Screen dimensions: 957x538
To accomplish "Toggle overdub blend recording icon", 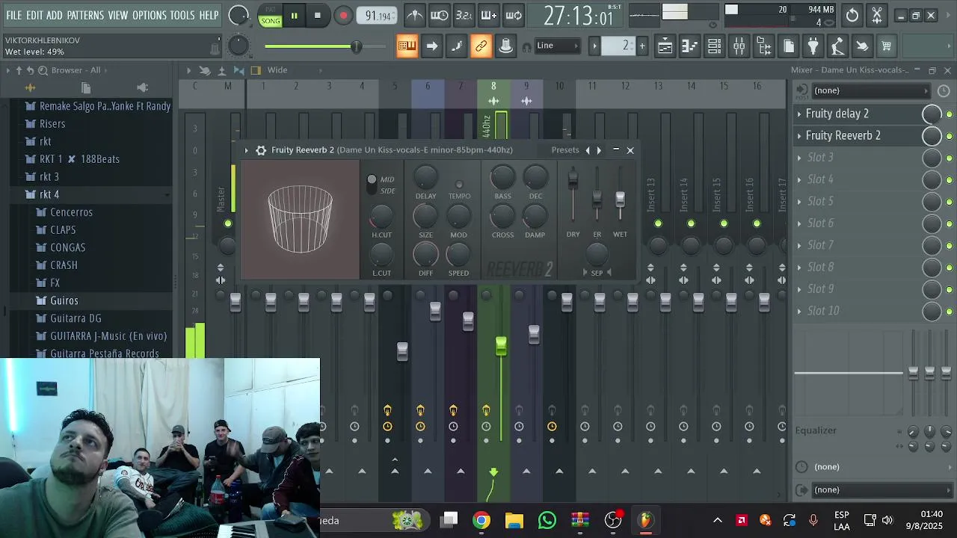I will [x=489, y=15].
